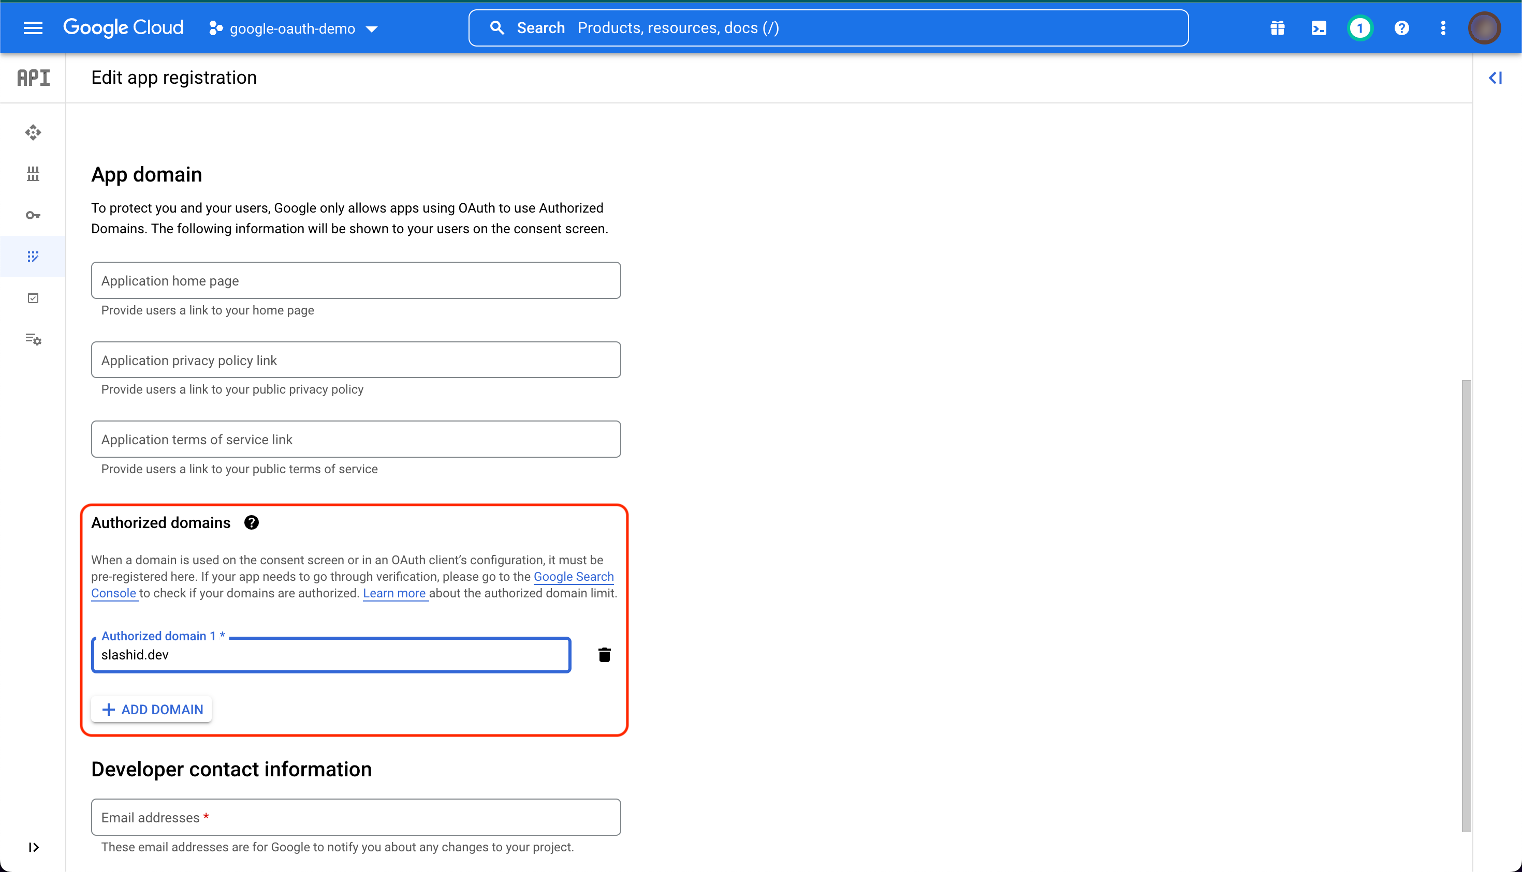Click the ADD DOMAIN button
Viewport: 1522px width, 872px height.
(152, 709)
